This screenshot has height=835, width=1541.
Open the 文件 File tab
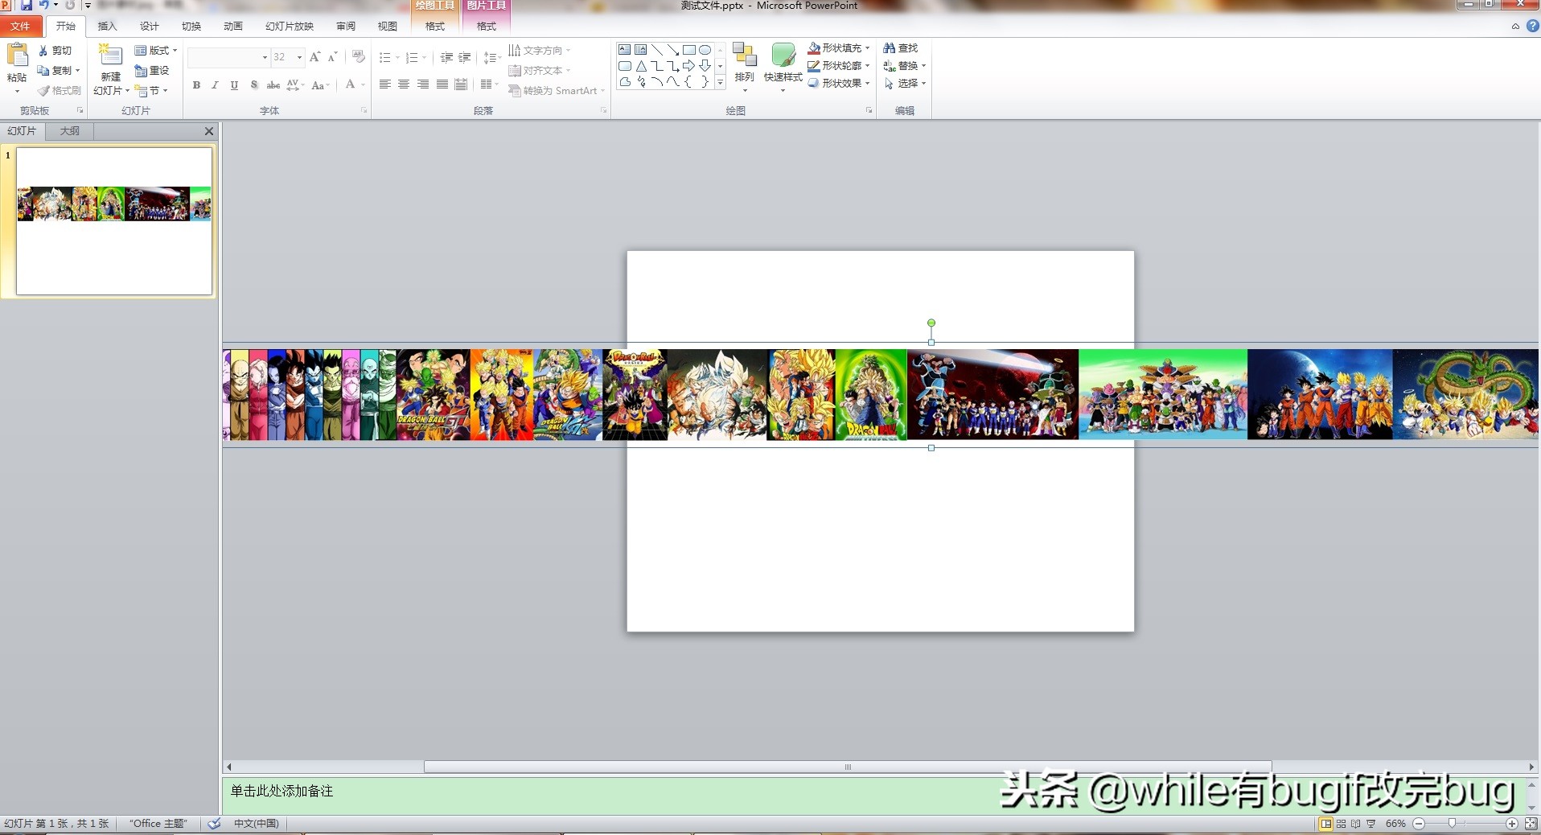(x=20, y=27)
